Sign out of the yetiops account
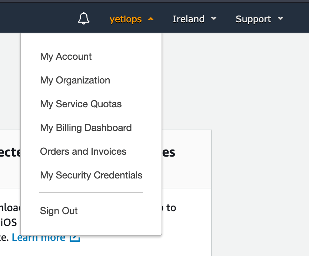Image resolution: width=309 pixels, height=256 pixels. pyautogui.click(x=59, y=211)
